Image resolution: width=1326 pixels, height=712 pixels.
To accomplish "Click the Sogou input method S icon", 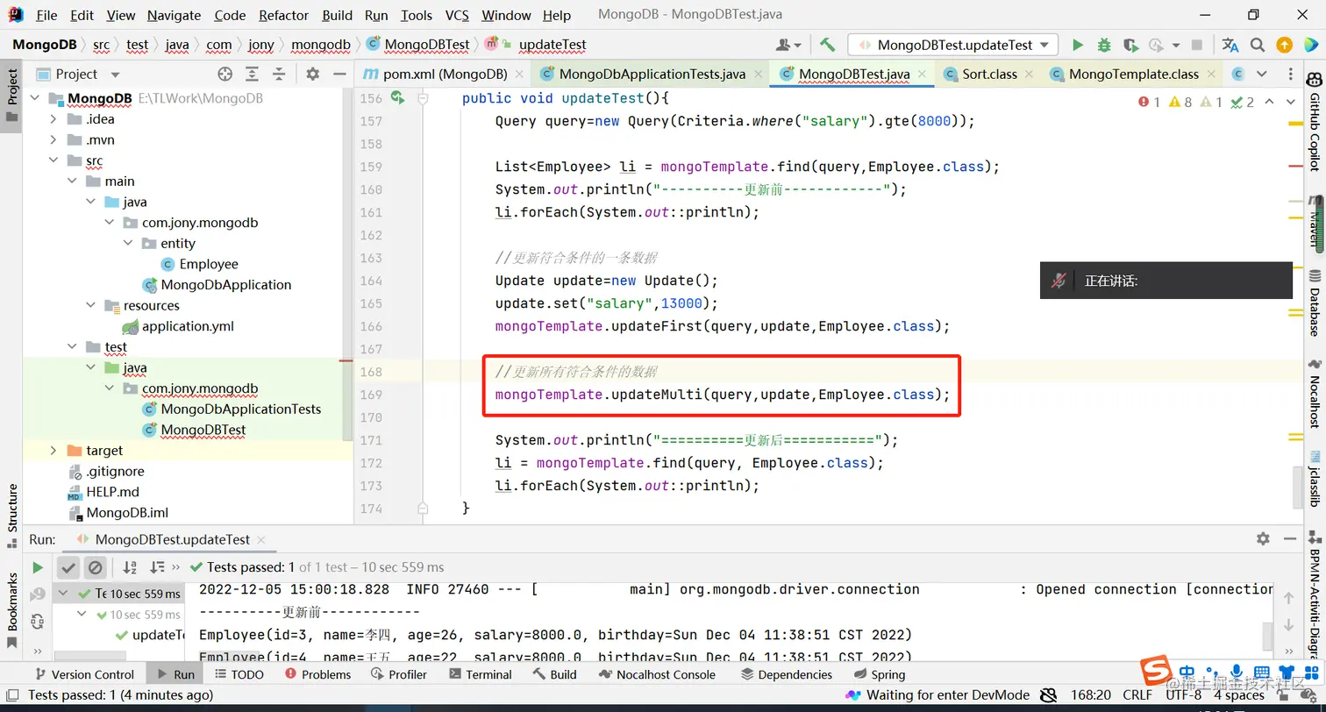I will pyautogui.click(x=1155, y=671).
